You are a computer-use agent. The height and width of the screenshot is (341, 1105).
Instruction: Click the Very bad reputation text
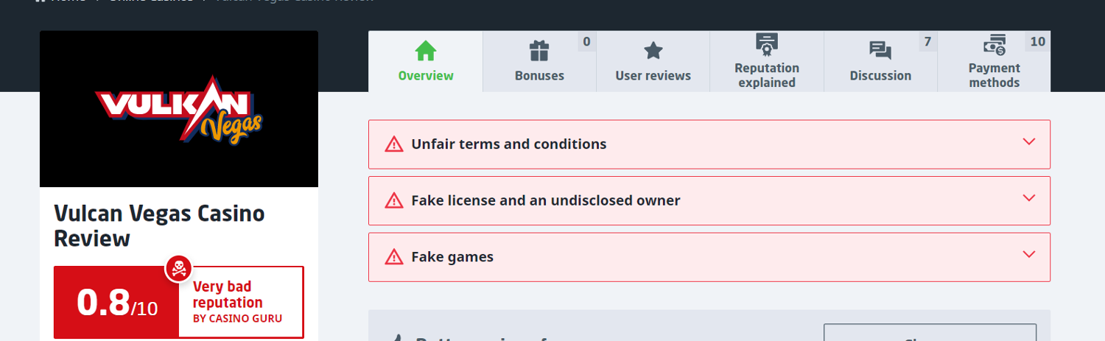(x=228, y=295)
